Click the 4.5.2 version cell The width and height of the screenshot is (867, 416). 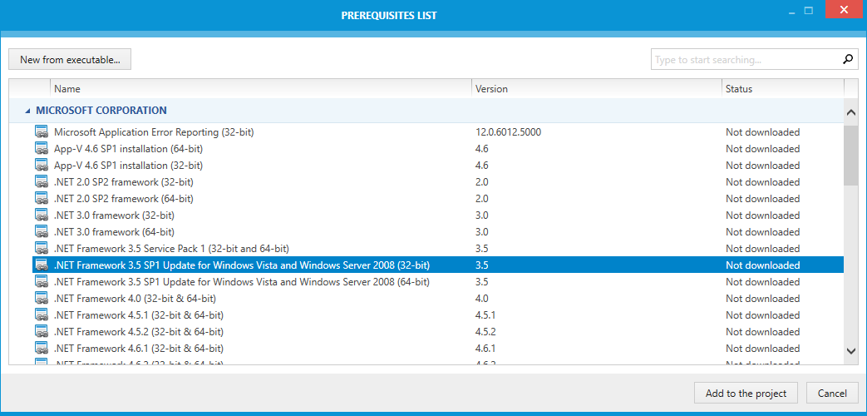coord(485,331)
